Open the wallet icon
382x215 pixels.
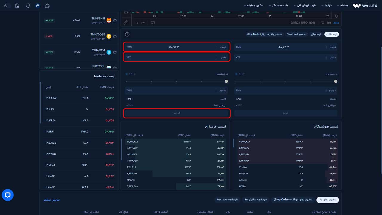47,6
